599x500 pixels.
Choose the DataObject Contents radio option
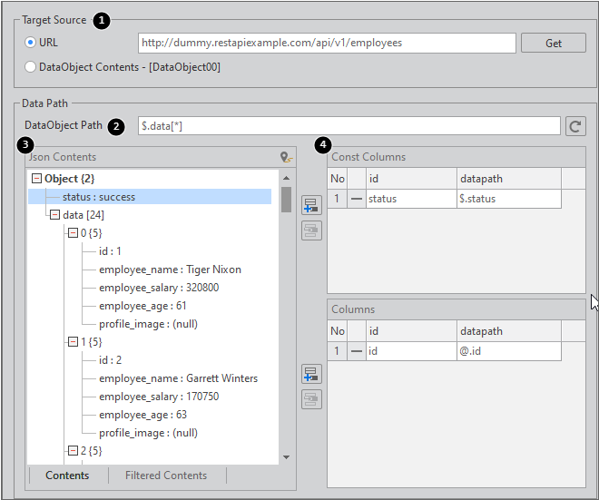pos(31,66)
